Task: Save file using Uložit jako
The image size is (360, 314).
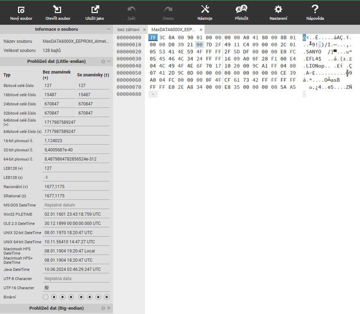Action: pos(95,13)
